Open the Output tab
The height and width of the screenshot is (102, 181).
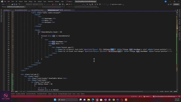[50, 94]
